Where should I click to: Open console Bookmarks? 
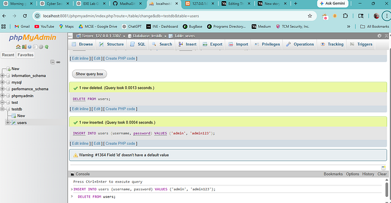pos(333,174)
